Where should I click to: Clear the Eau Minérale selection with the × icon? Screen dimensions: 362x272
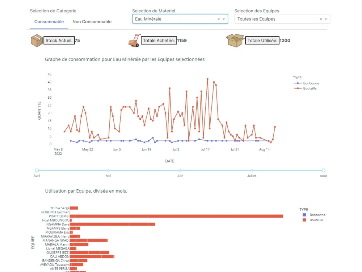coord(218,19)
